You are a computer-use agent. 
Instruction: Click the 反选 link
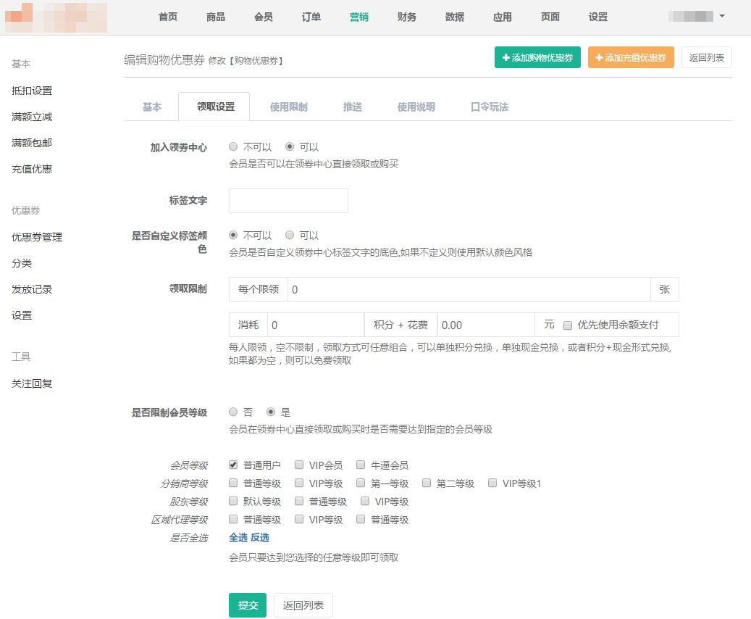pos(260,537)
